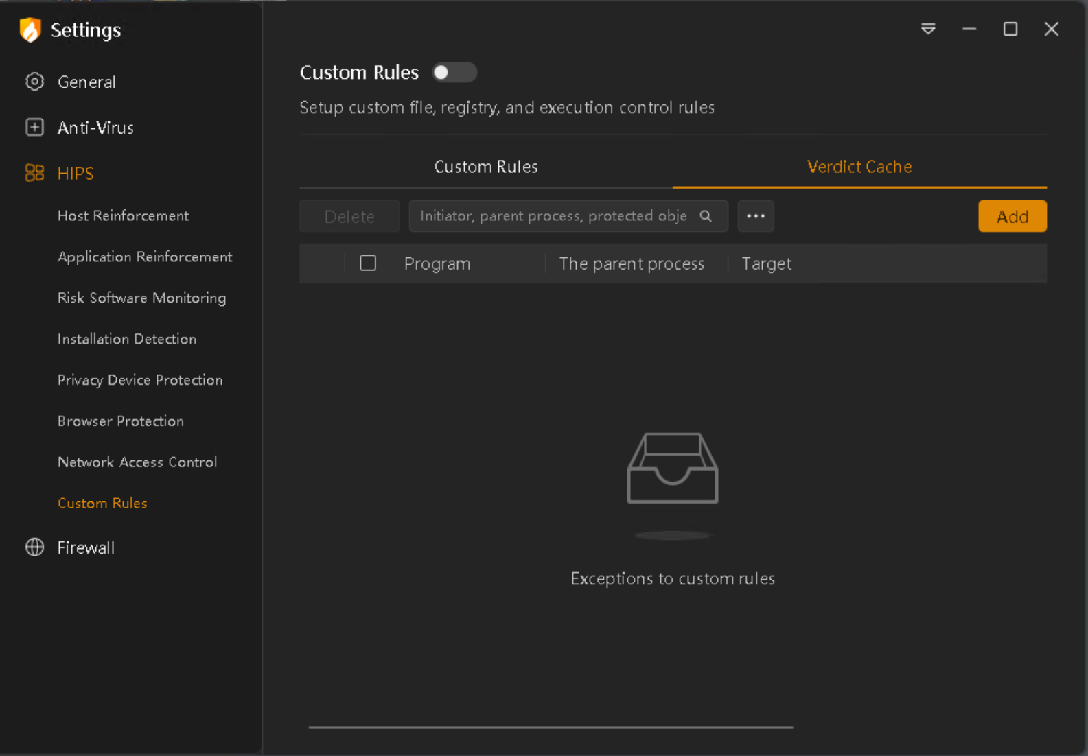This screenshot has width=1088, height=756.
Task: Open the three-dots more options button
Action: point(755,216)
